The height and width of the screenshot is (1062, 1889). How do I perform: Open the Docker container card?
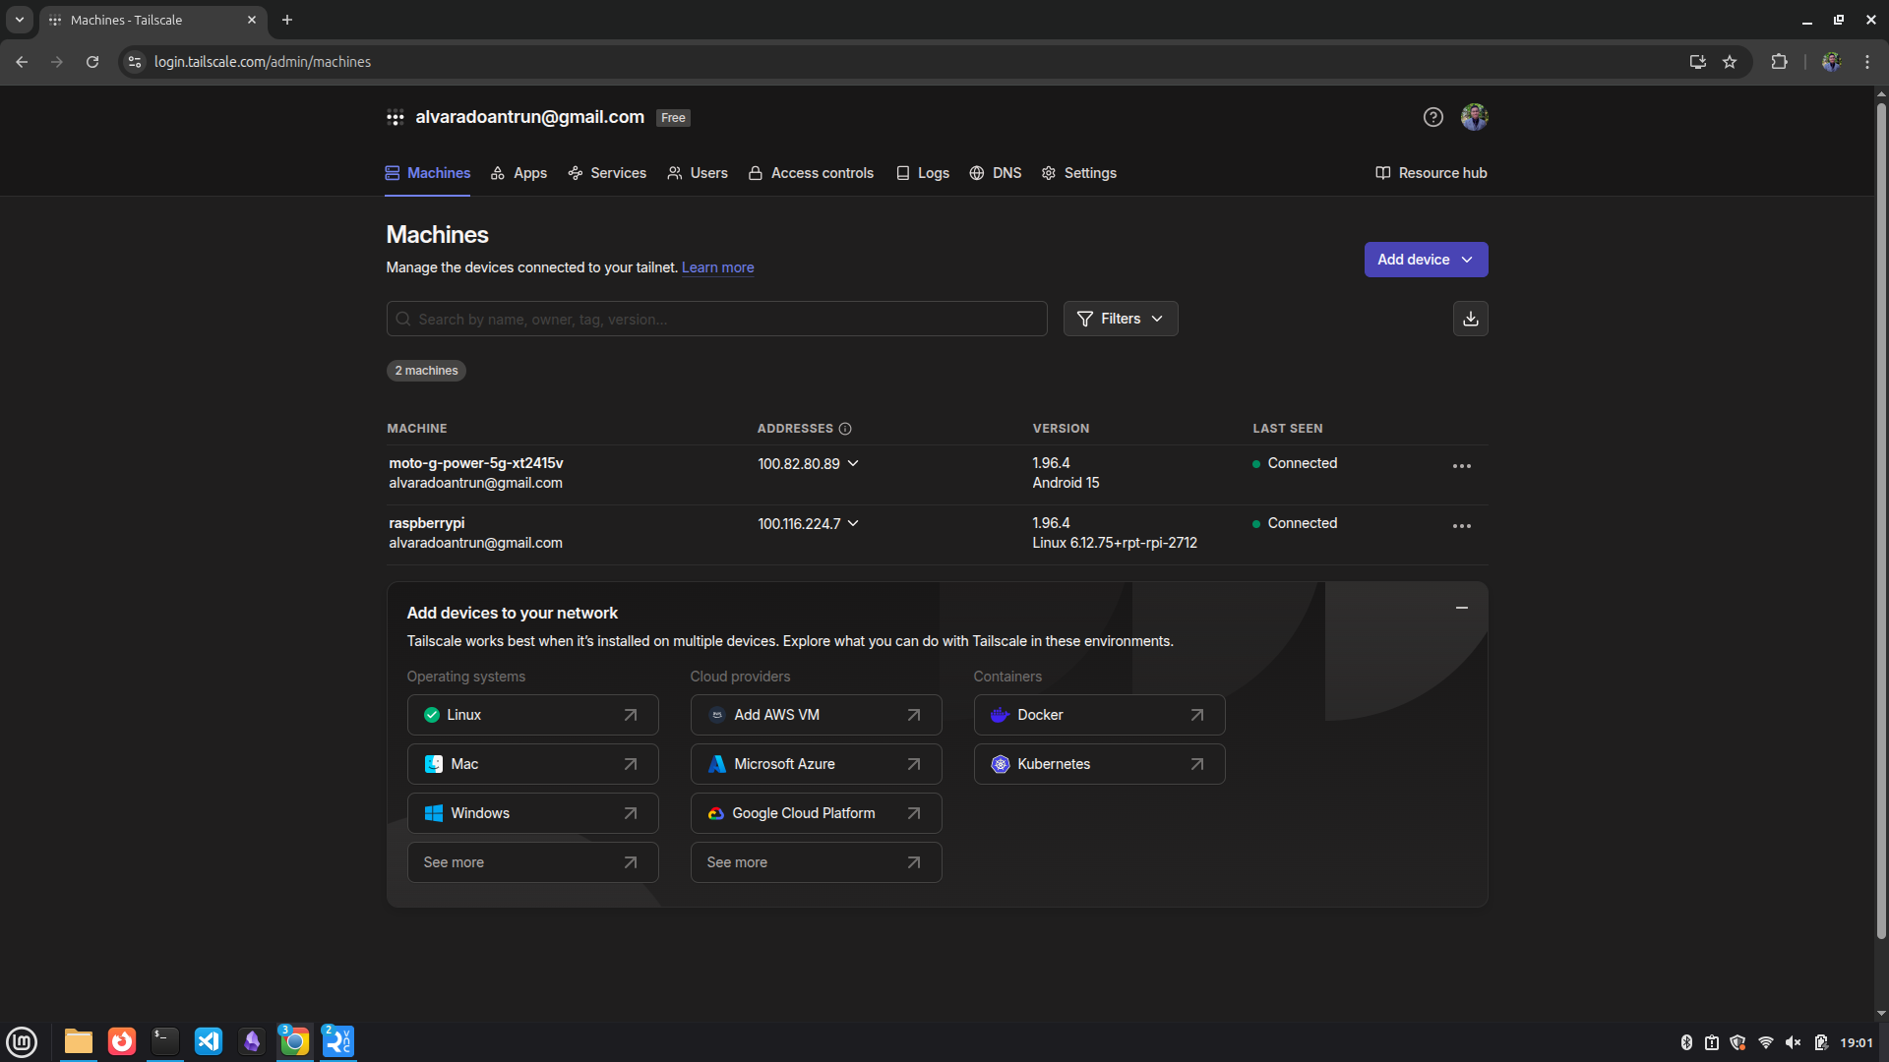pos(1099,715)
